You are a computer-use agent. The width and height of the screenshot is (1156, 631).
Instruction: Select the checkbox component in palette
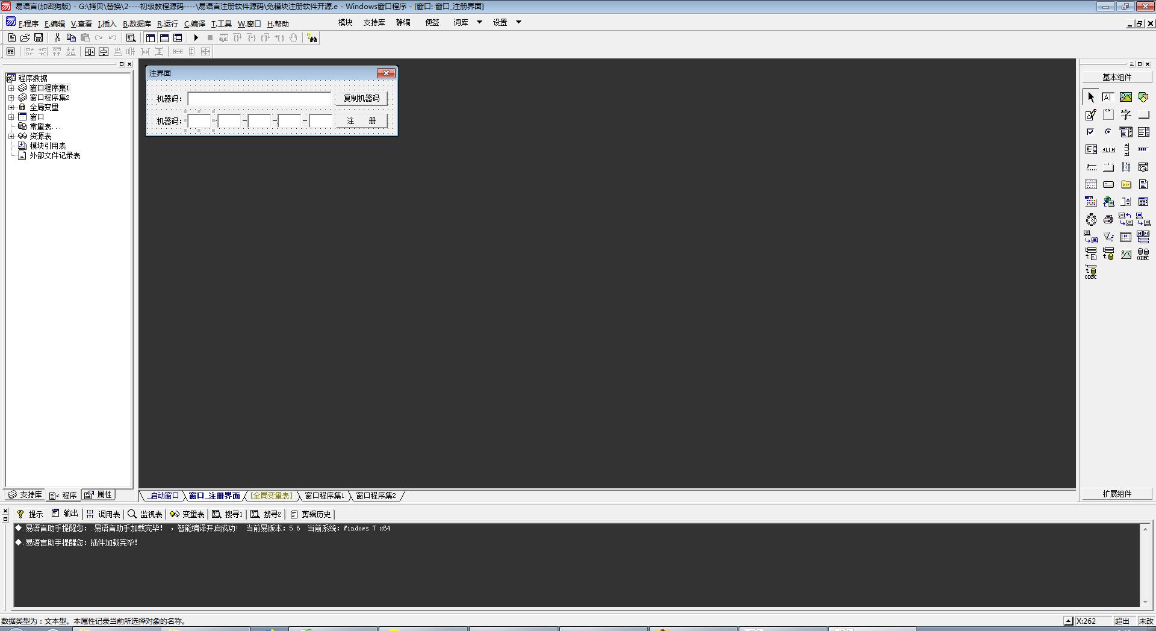click(1090, 132)
